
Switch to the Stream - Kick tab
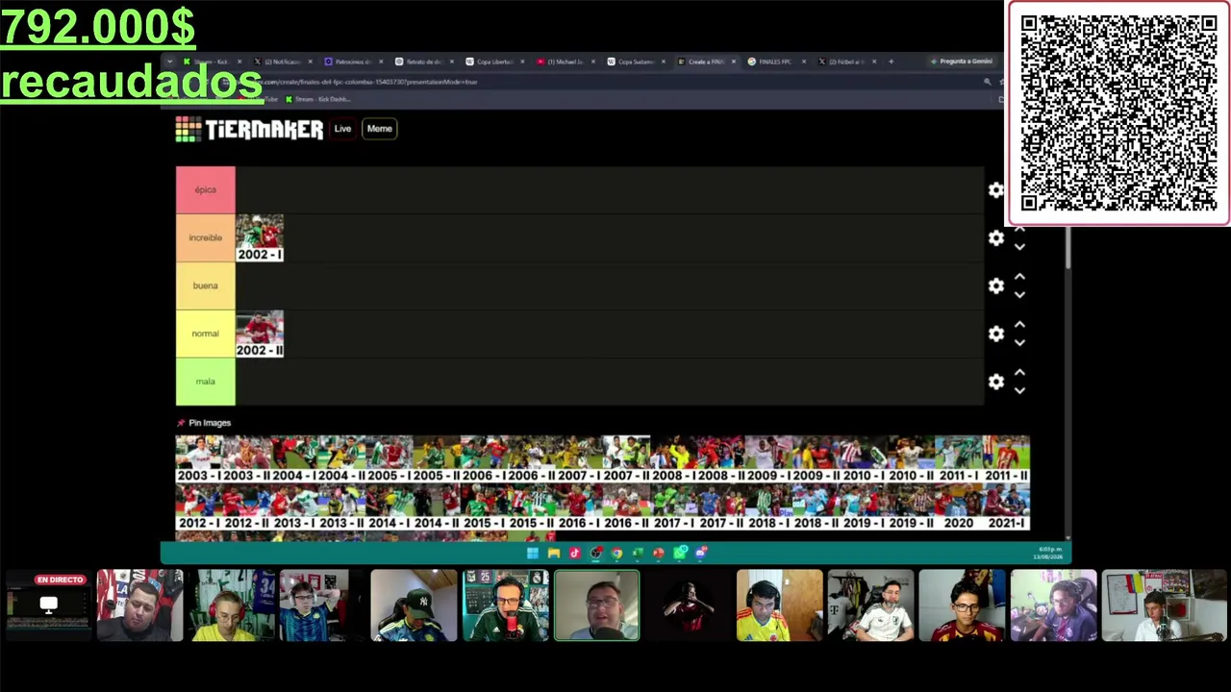pos(212,62)
